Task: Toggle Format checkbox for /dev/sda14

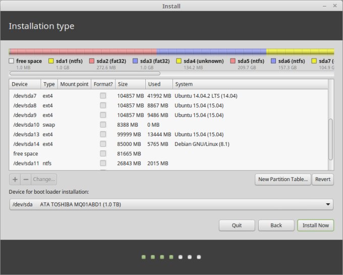Action: tap(103, 144)
